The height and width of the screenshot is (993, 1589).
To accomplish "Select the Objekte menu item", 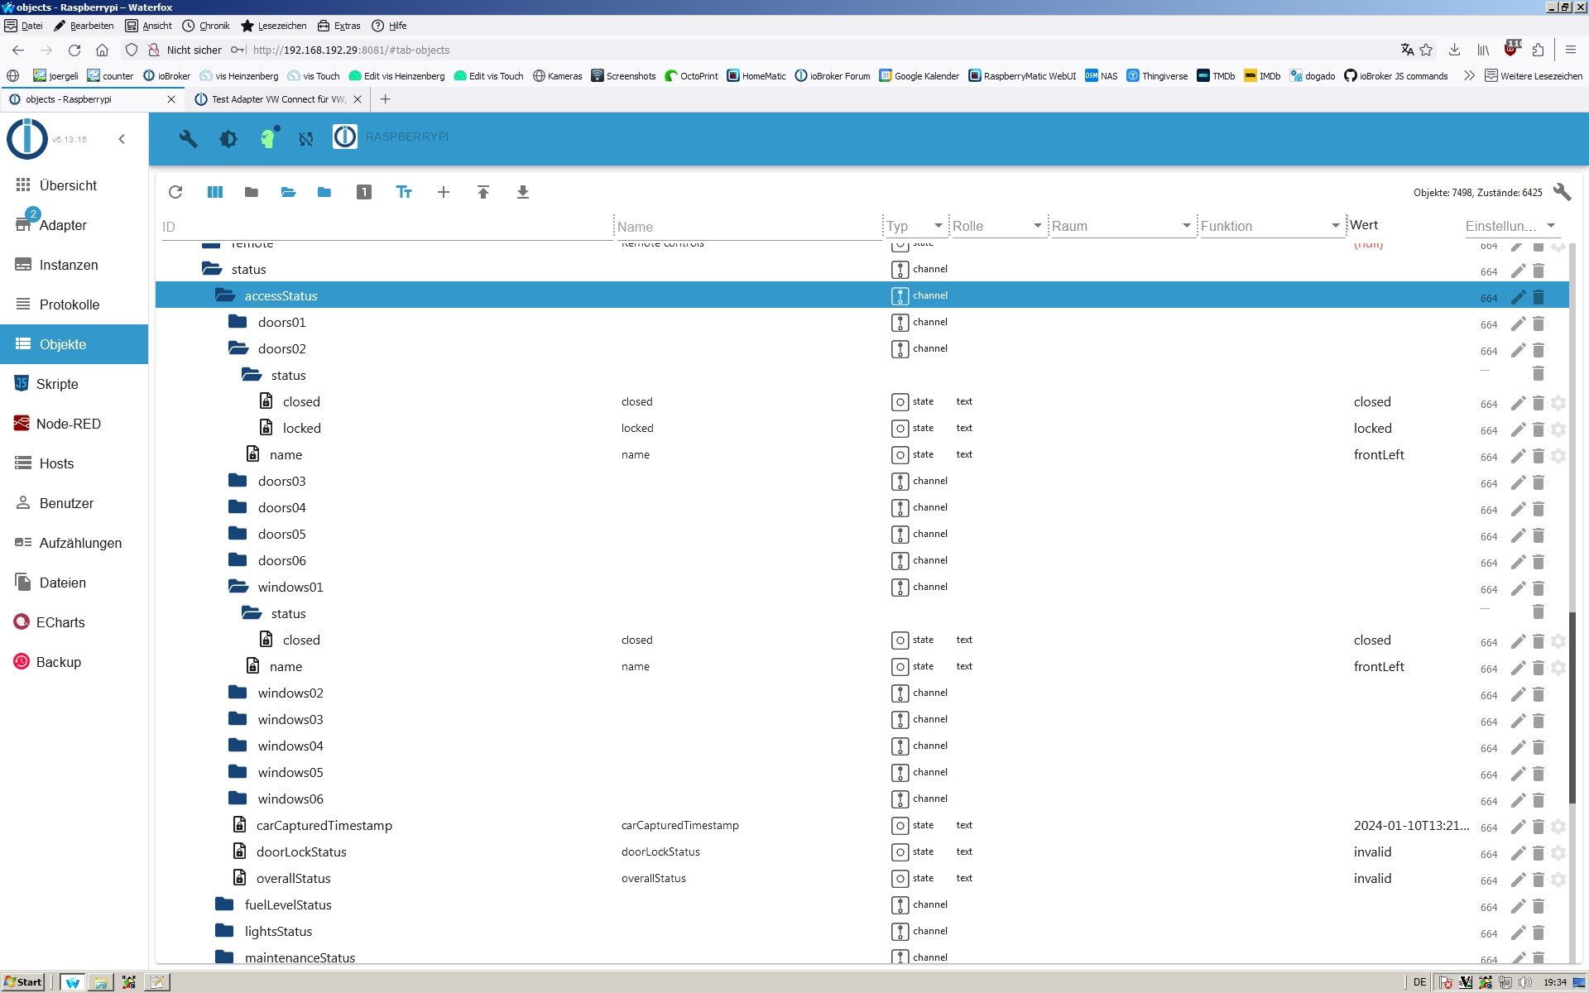I will (x=62, y=343).
